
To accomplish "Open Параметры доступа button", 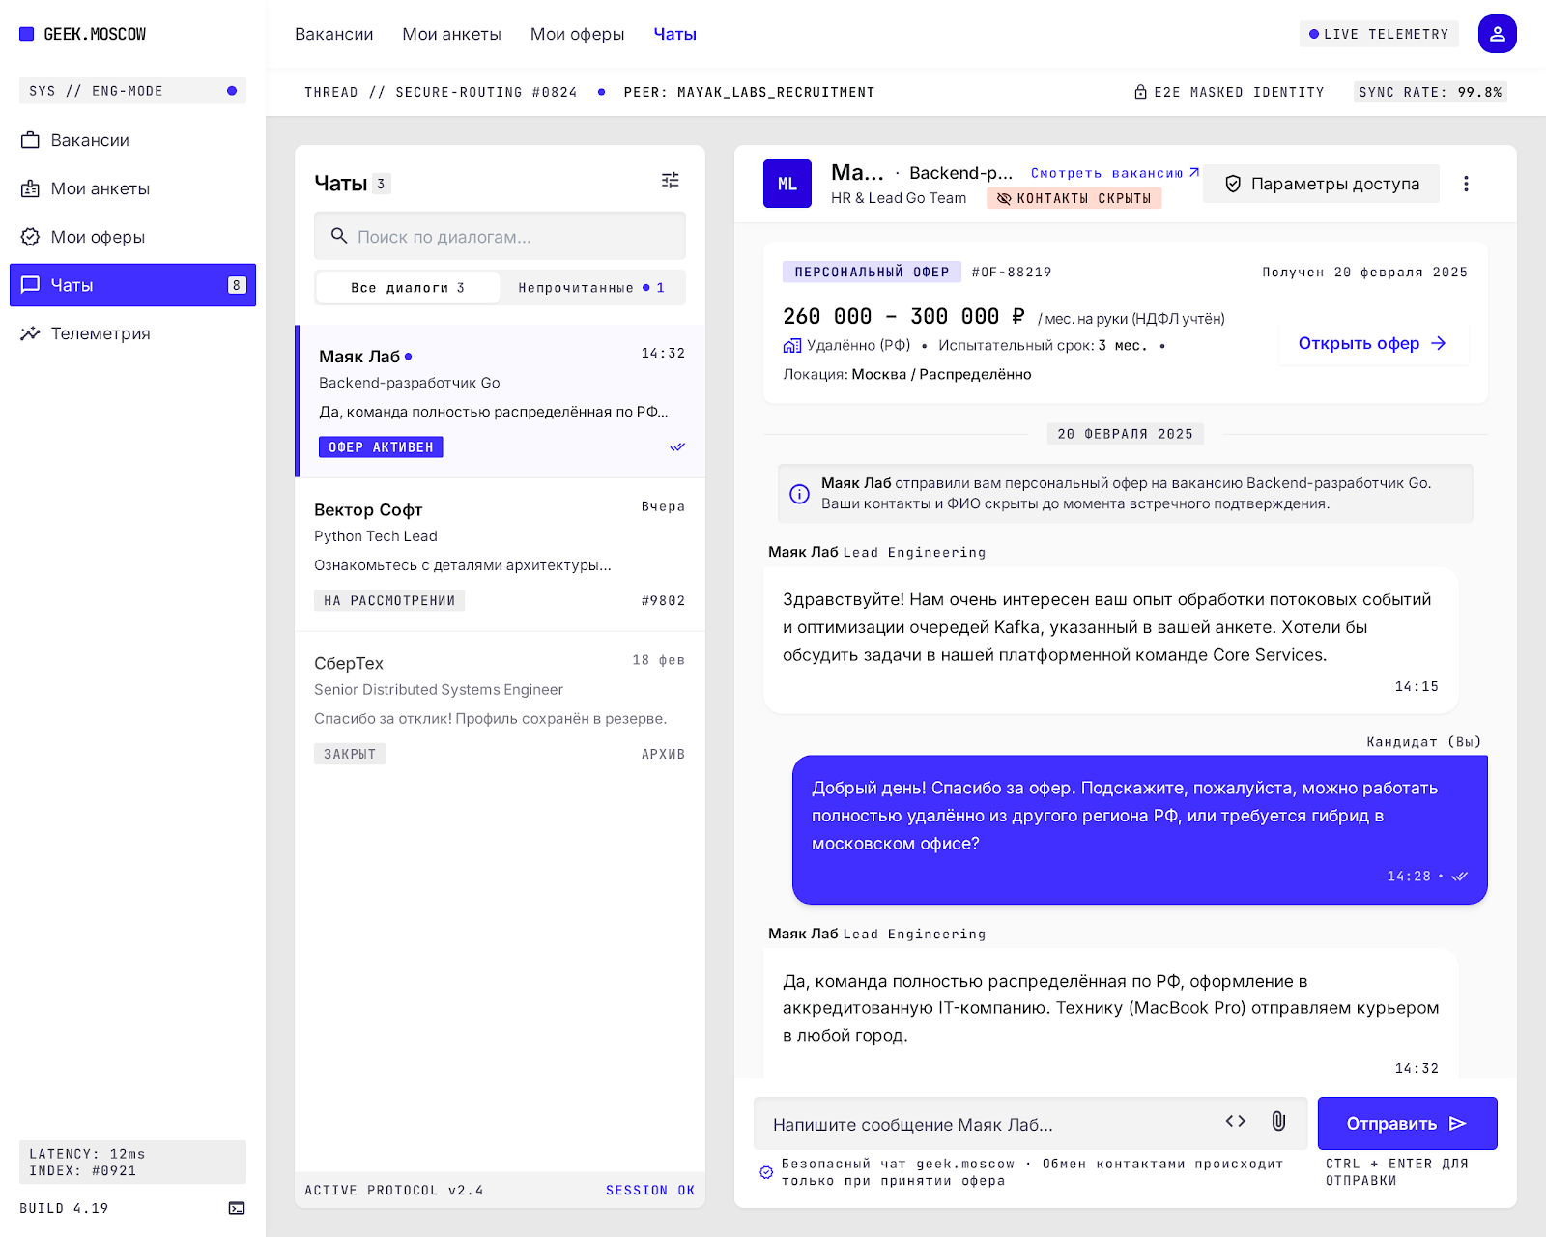I will [x=1321, y=184].
